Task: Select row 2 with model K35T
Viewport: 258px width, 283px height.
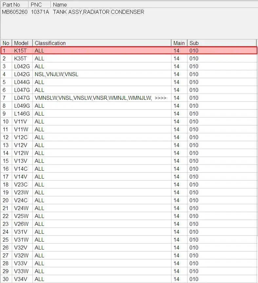Action: click(x=129, y=58)
